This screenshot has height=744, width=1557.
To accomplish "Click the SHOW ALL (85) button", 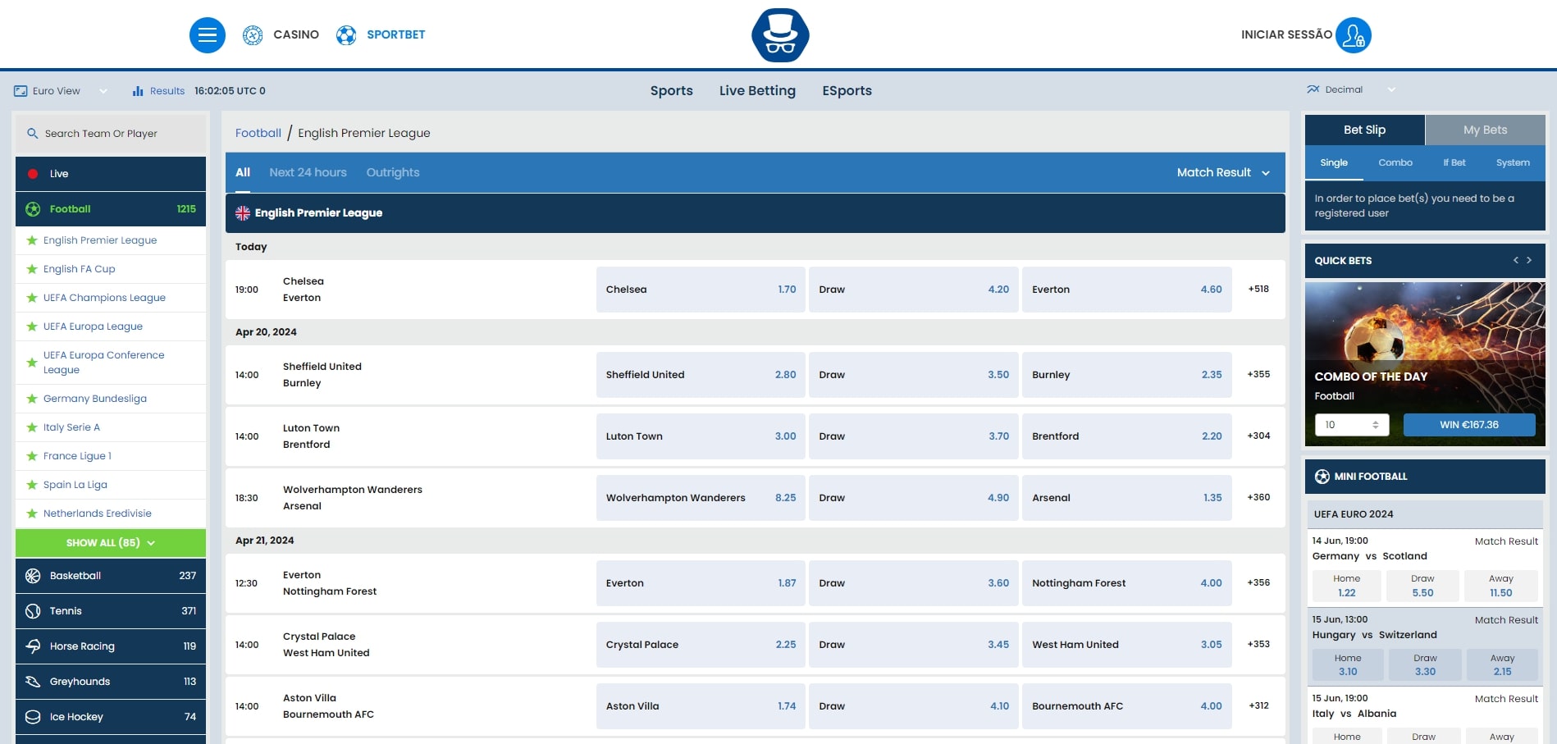I will coord(110,543).
